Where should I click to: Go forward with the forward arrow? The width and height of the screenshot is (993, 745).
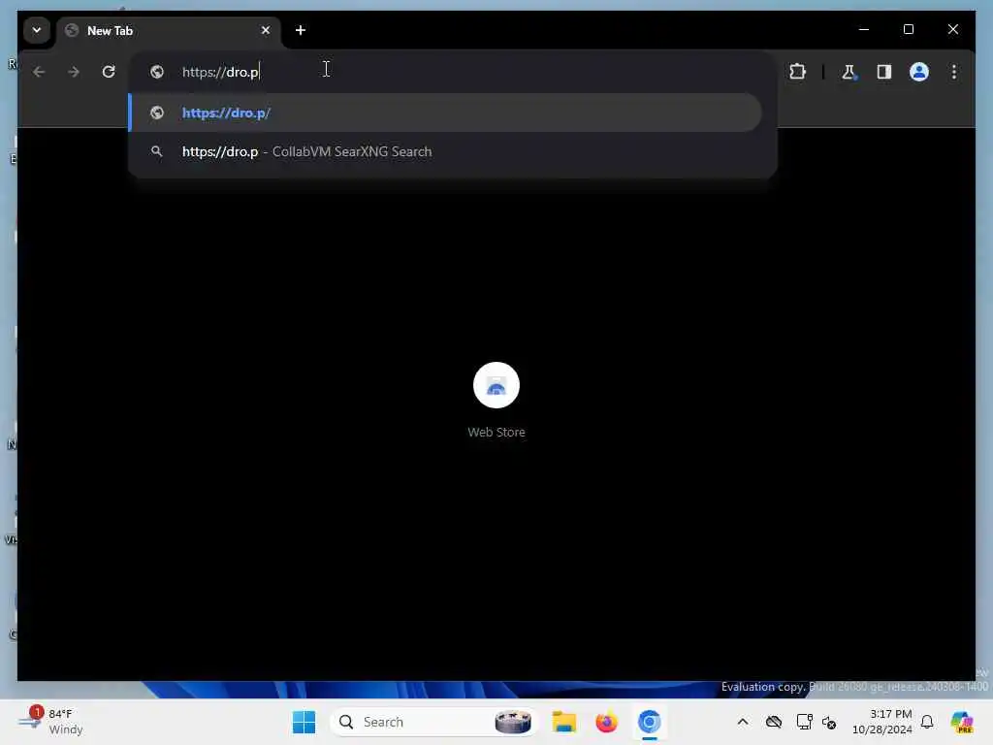point(74,72)
